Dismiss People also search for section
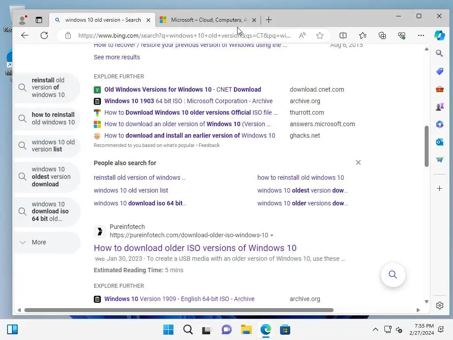Image resolution: width=453 pixels, height=340 pixels. (x=358, y=162)
